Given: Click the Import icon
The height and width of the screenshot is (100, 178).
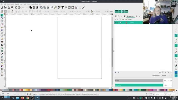Looking at the screenshot, I should tap(16, 7).
